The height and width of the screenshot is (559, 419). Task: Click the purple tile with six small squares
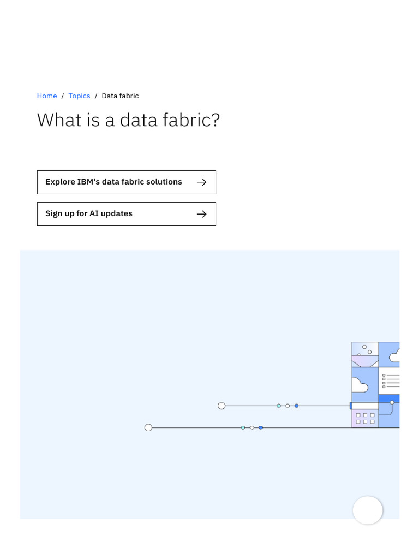[x=365, y=418]
